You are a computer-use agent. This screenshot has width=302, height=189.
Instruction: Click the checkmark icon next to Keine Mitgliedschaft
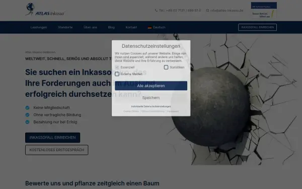pos(27,108)
